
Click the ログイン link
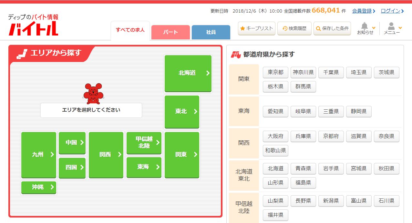point(392,11)
